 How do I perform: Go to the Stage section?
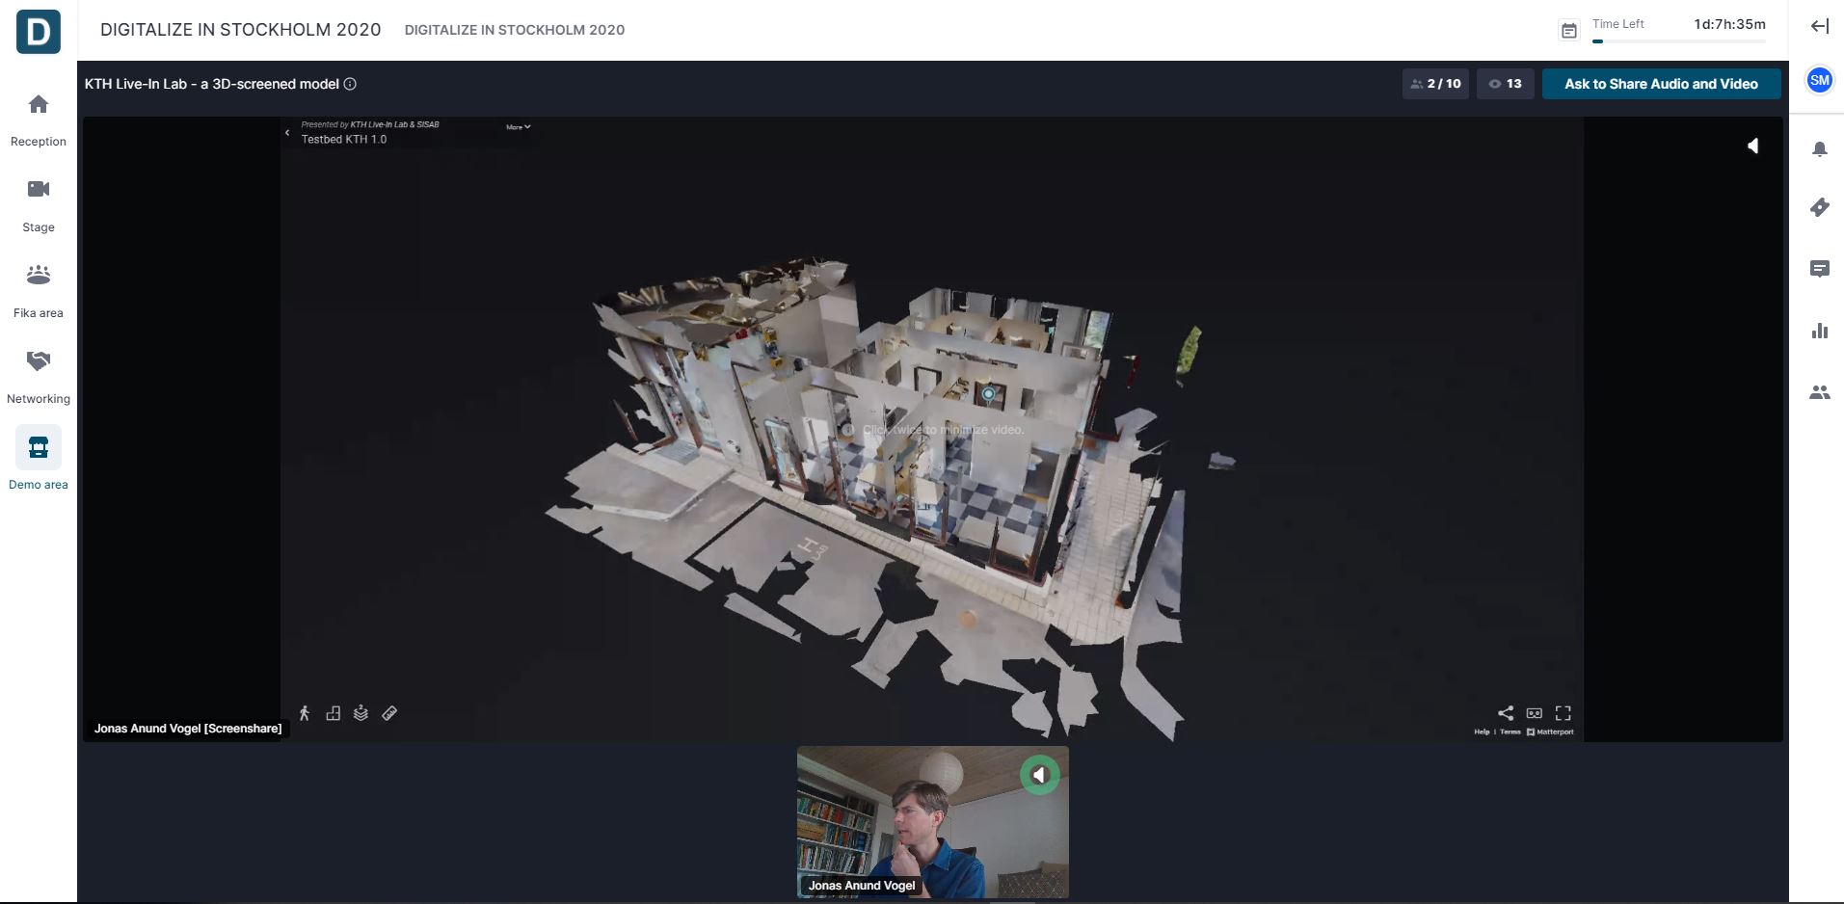point(39,204)
